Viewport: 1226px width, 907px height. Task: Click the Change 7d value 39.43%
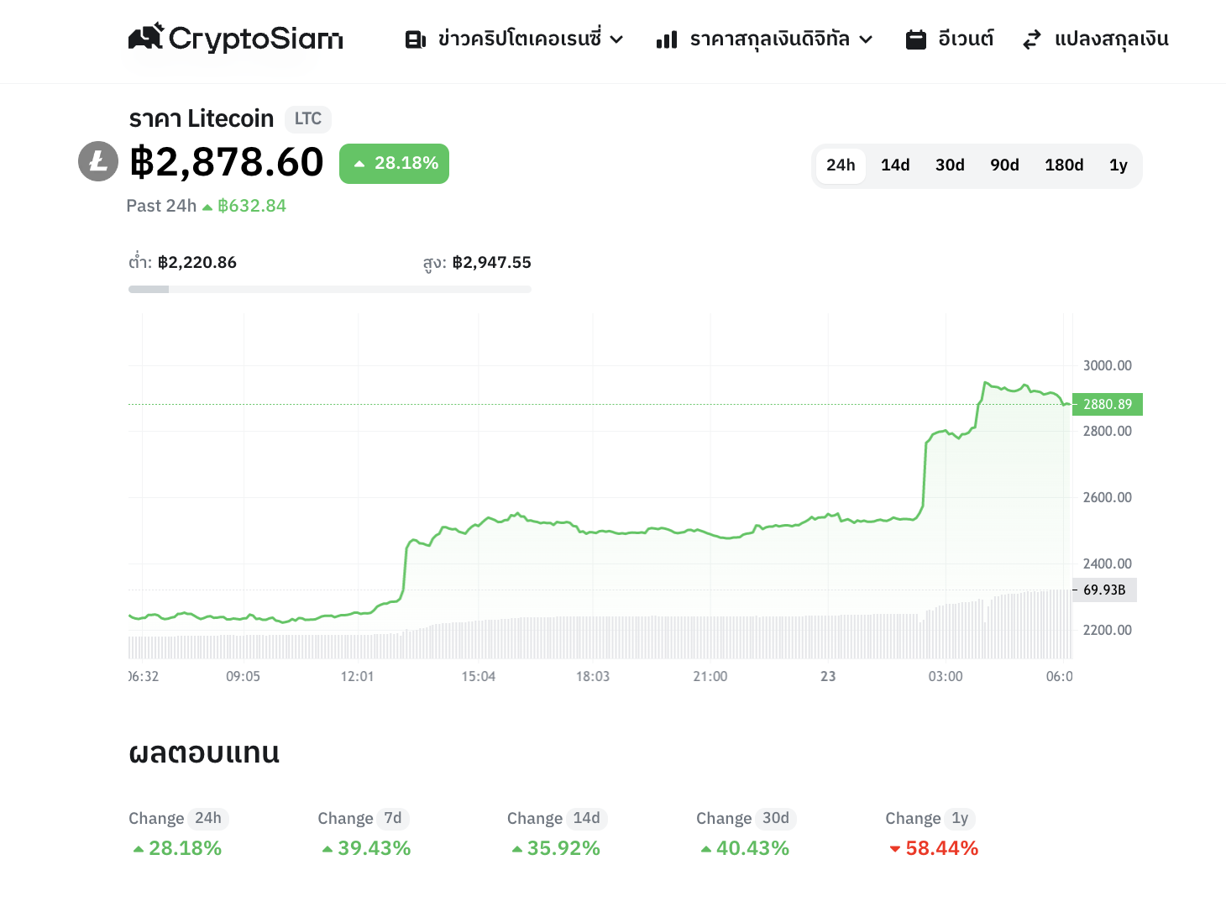coord(366,848)
